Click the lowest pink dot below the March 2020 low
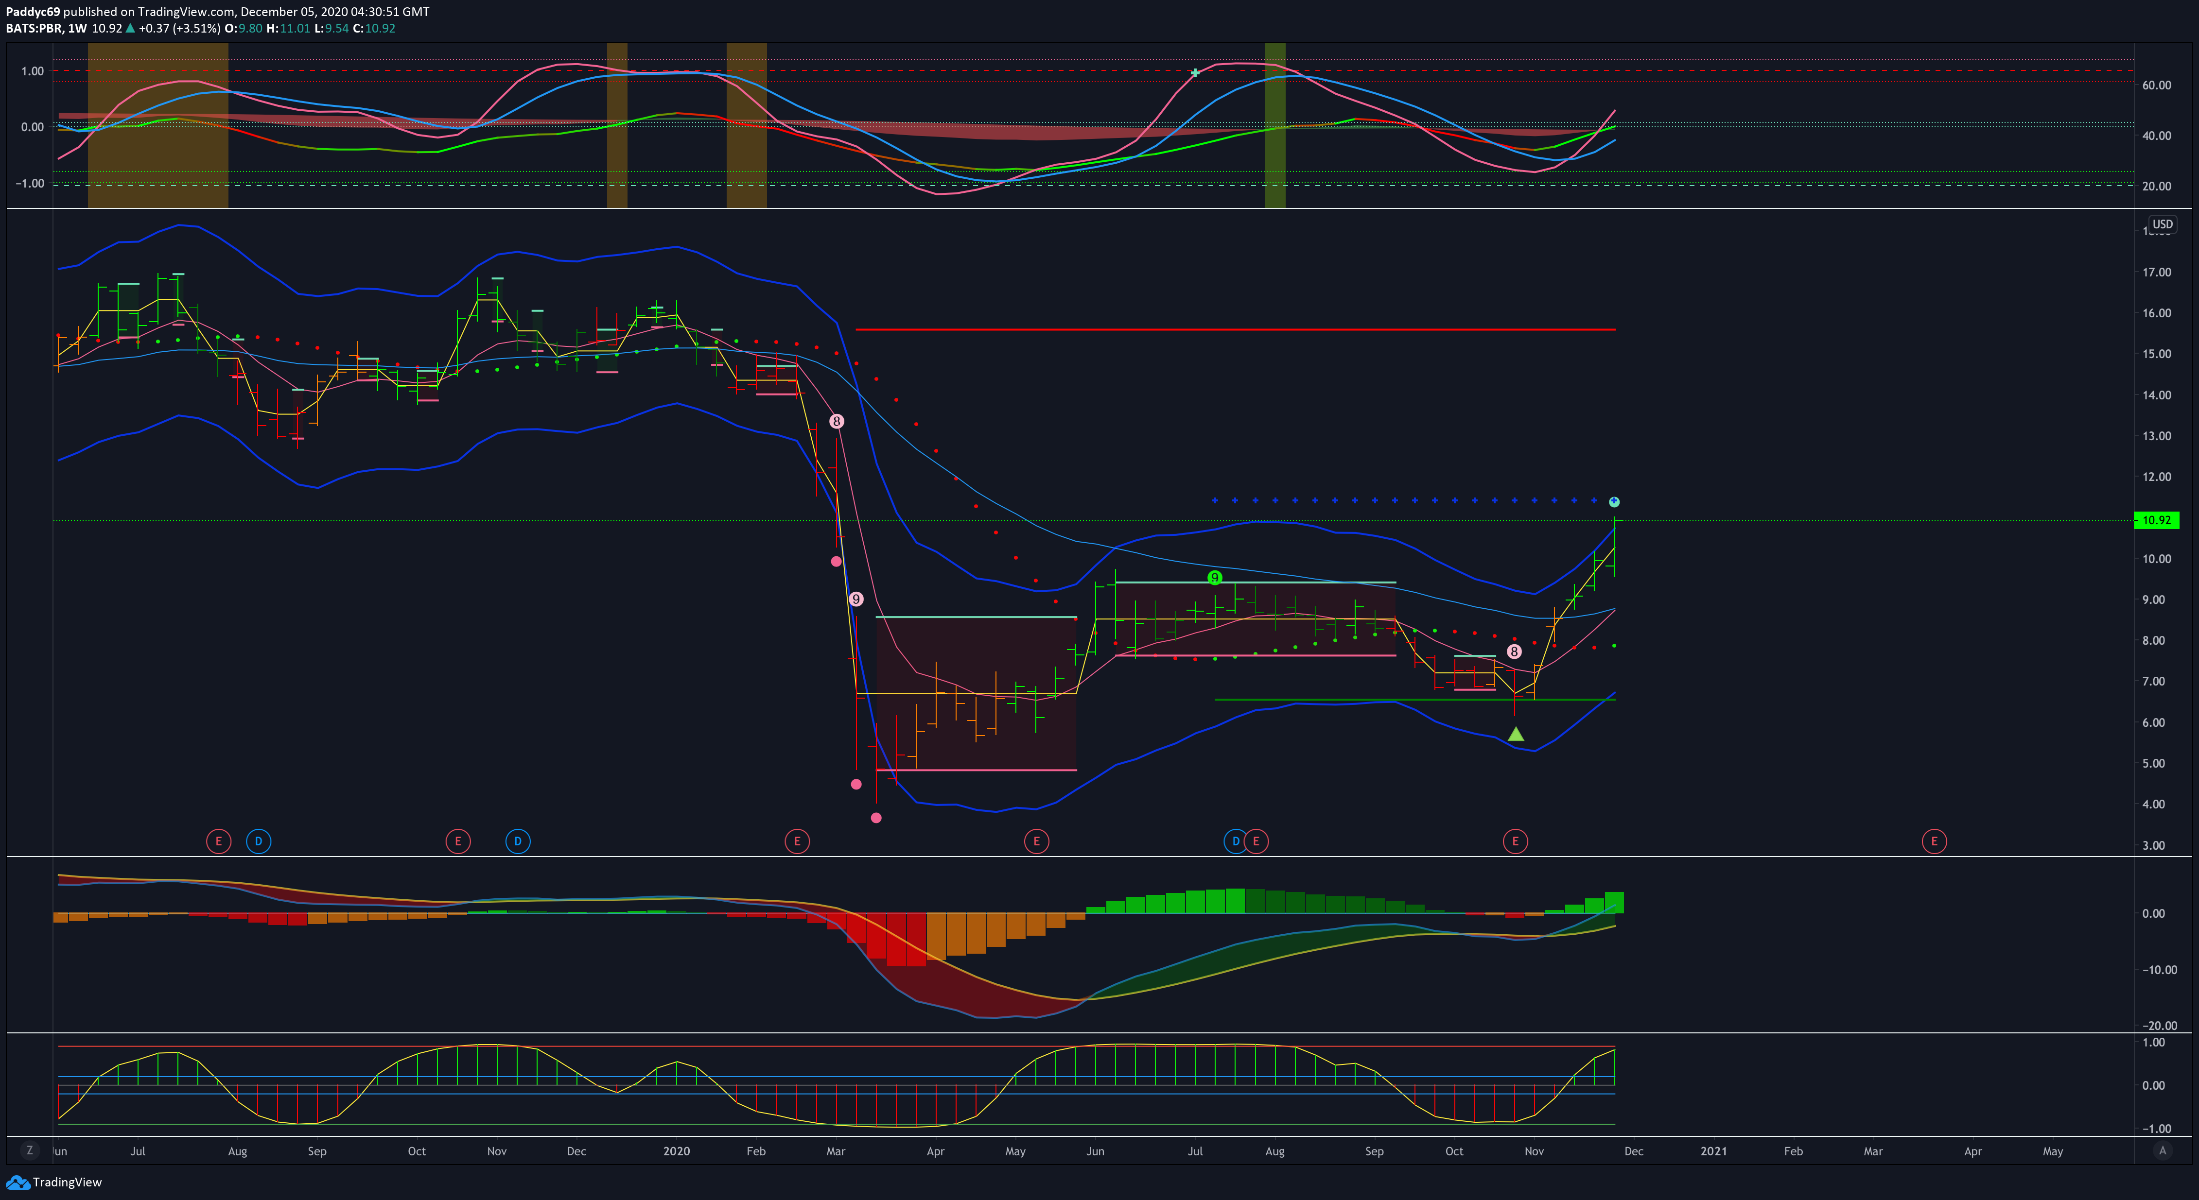The height and width of the screenshot is (1200, 2199). click(x=876, y=818)
